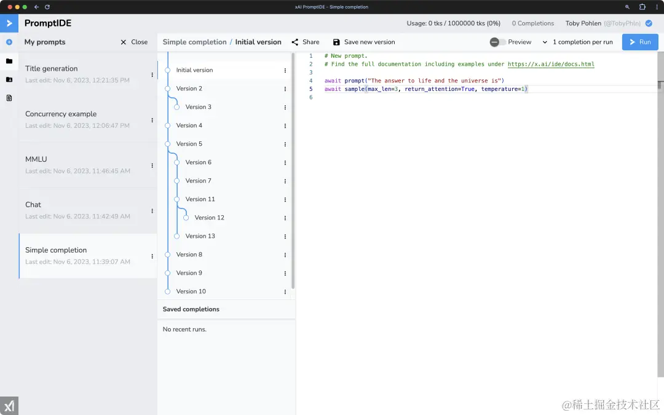Open the three-dot menu for Version 10
This screenshot has height=415, width=664.
coord(285,291)
